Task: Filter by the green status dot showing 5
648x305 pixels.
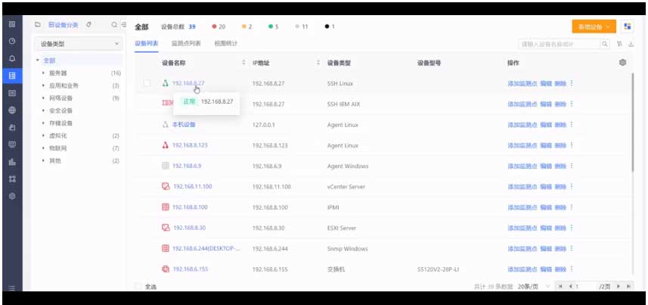Action: (273, 26)
